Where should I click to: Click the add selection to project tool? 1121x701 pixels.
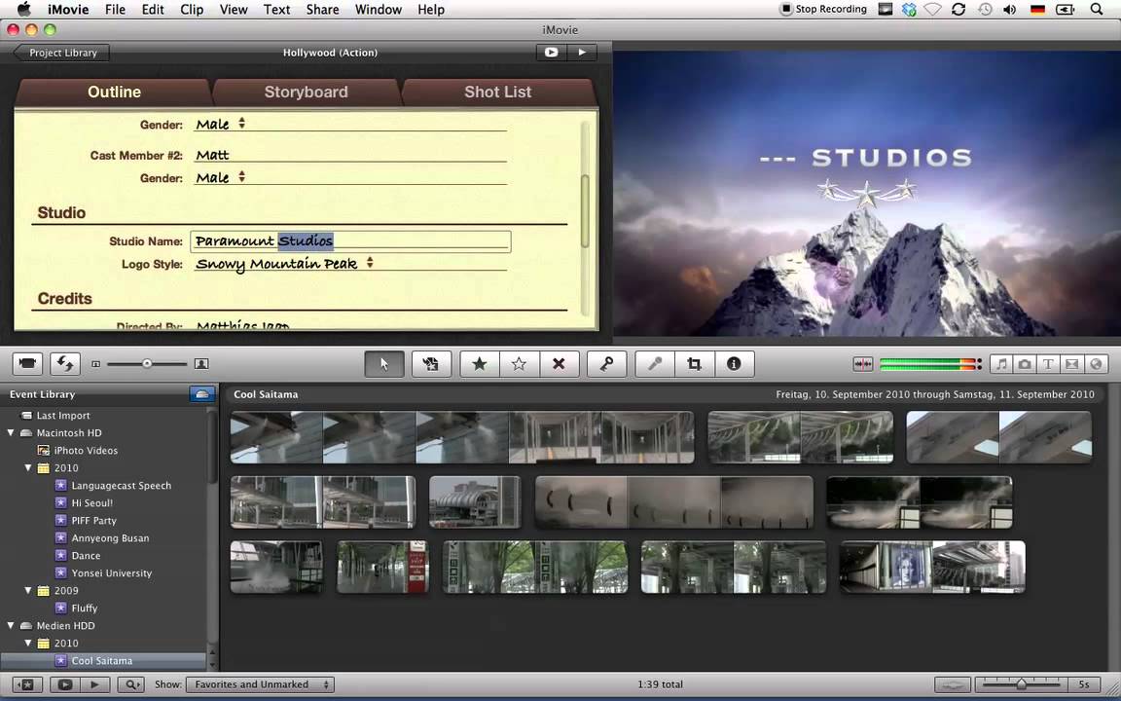click(x=431, y=364)
